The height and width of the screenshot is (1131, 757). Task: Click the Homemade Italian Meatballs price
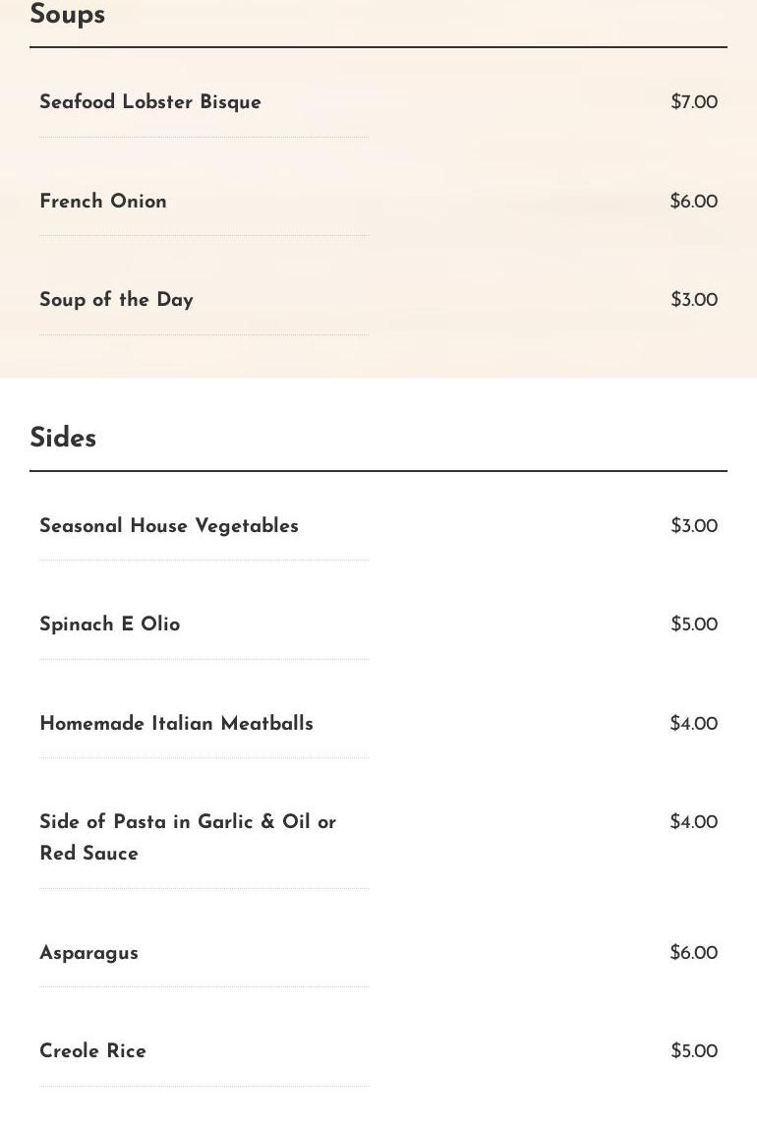[693, 724]
